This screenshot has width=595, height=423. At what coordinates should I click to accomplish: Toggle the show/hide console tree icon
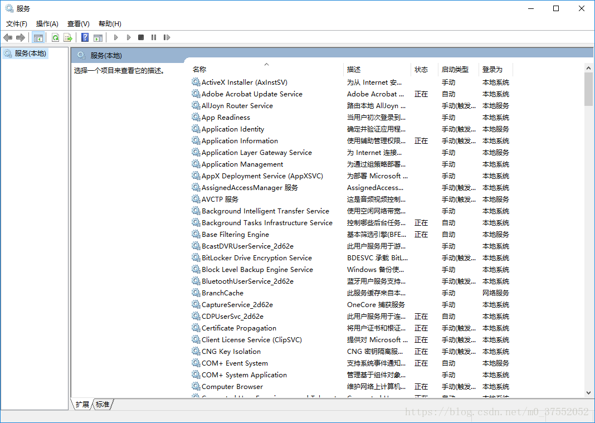38,37
